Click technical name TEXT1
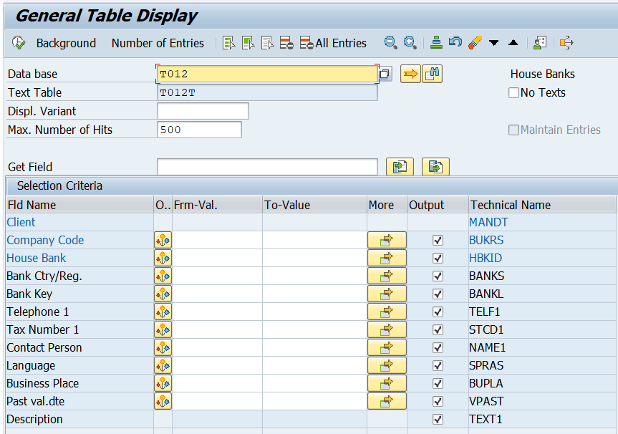The height and width of the screenshot is (434, 618). tap(486, 420)
